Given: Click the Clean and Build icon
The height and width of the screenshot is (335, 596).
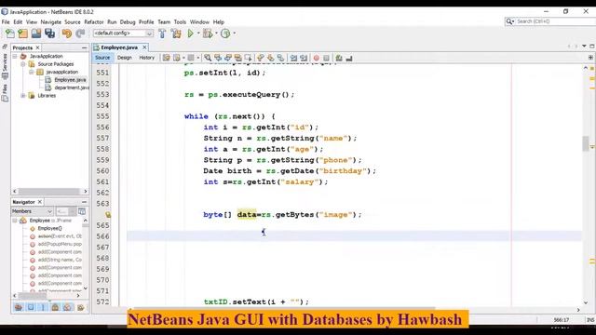Looking at the screenshot, I should pyautogui.click(x=176, y=33).
